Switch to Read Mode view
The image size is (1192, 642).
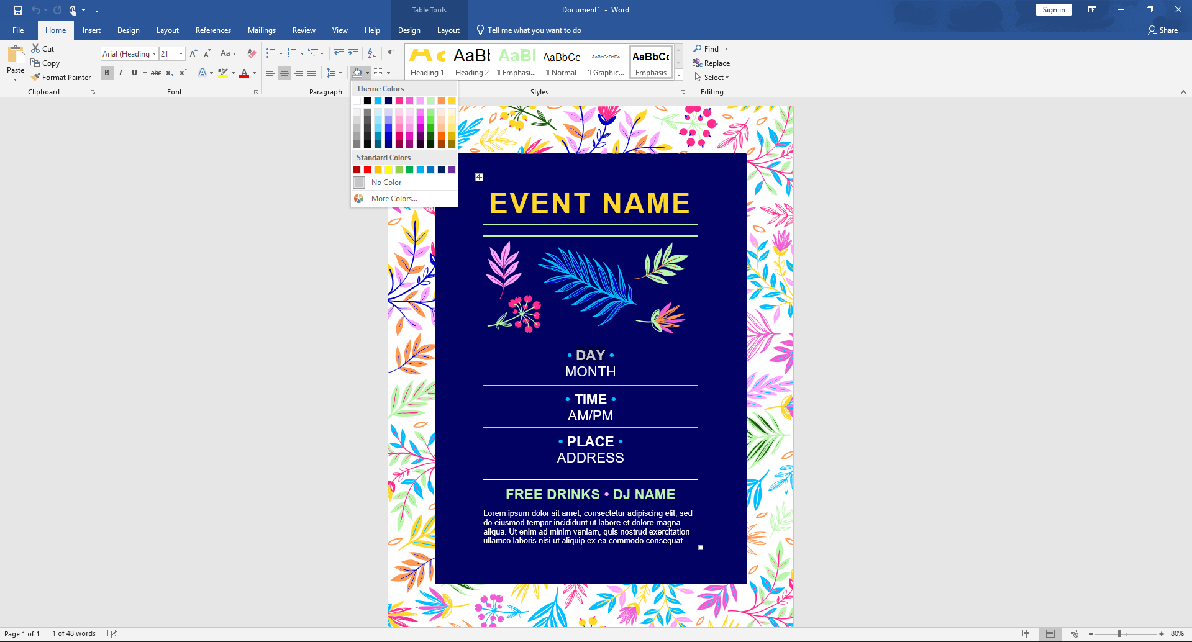point(1026,633)
